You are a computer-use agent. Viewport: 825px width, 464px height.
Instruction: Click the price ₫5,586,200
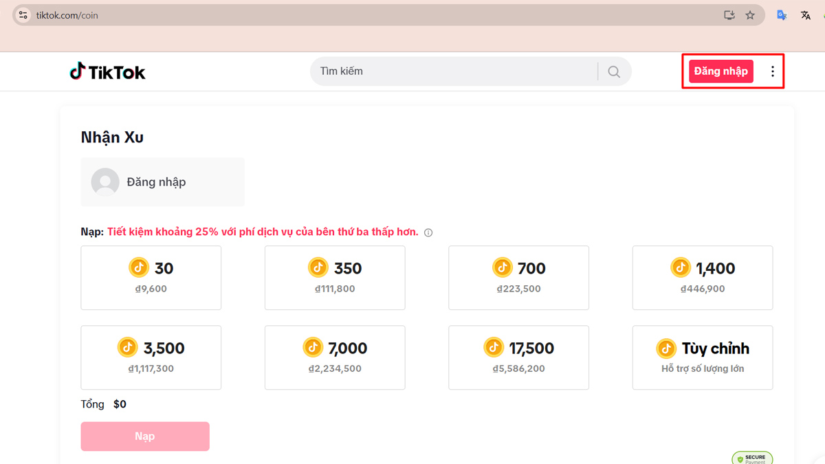click(x=519, y=368)
